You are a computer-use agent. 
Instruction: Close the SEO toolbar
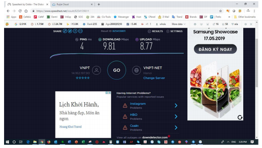click(251, 24)
